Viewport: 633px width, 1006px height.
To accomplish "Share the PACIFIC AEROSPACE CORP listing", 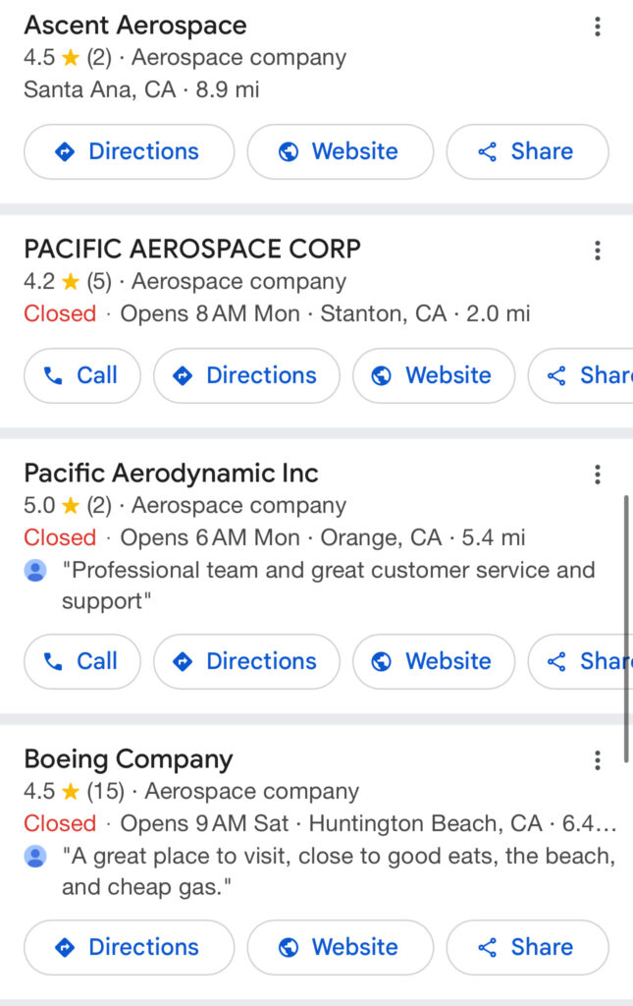I will (x=581, y=375).
